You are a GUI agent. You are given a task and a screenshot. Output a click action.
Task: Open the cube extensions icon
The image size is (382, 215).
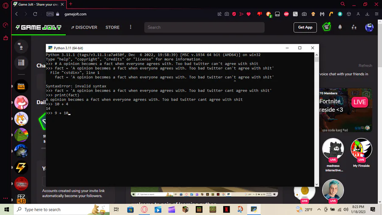[349, 14]
